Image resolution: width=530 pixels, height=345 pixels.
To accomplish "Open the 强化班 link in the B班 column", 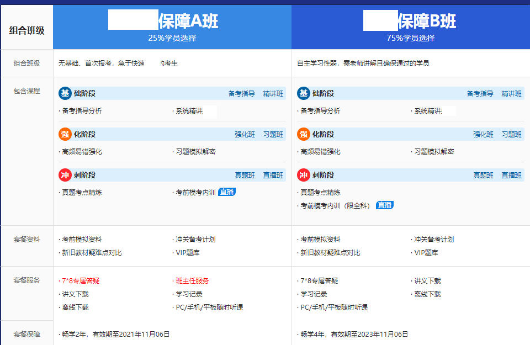I will point(484,135).
